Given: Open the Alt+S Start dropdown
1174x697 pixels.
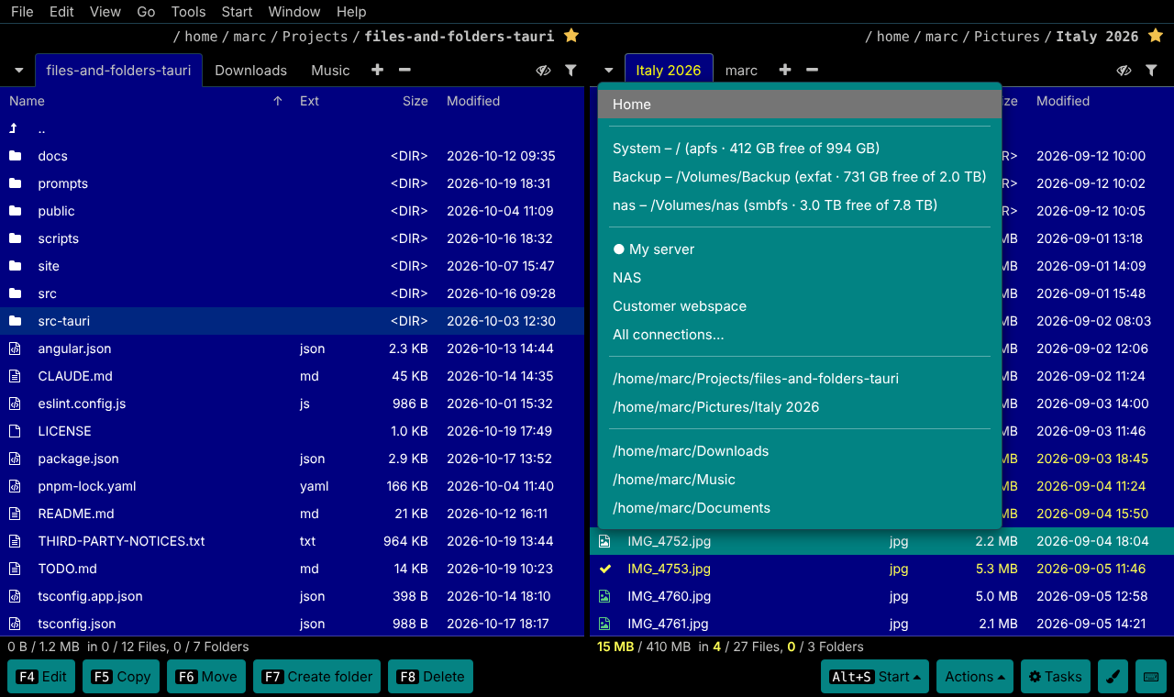Looking at the screenshot, I should tap(875, 677).
